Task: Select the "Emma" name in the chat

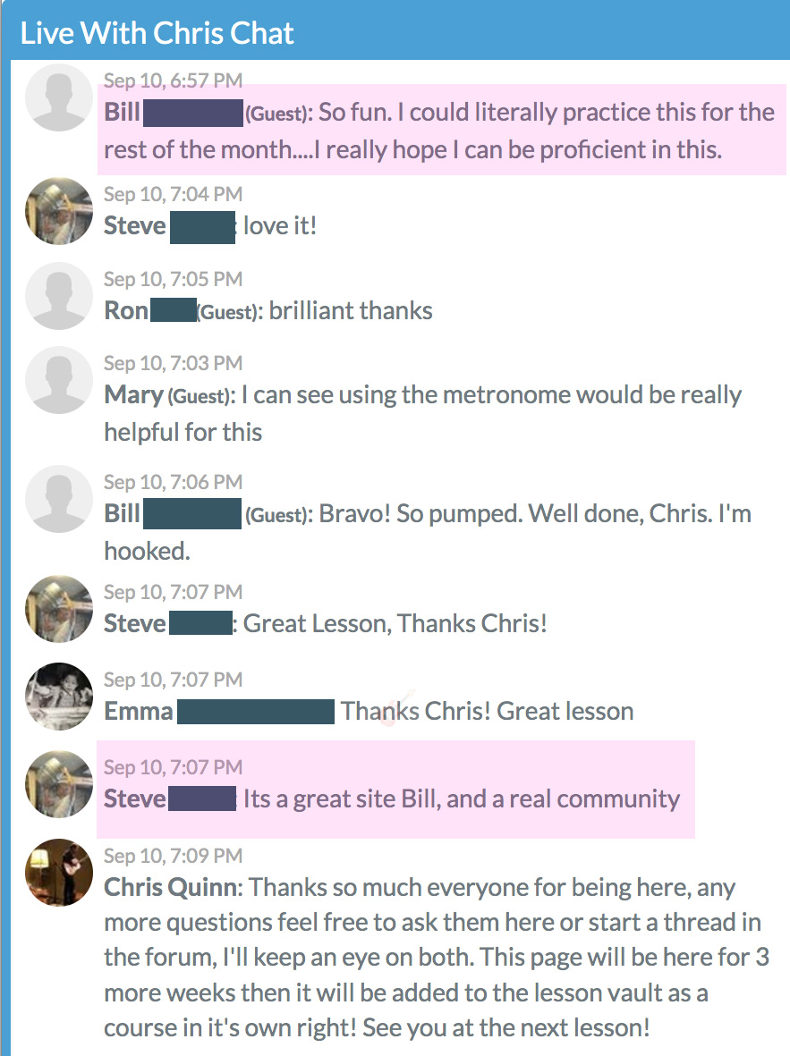Action: coord(139,712)
